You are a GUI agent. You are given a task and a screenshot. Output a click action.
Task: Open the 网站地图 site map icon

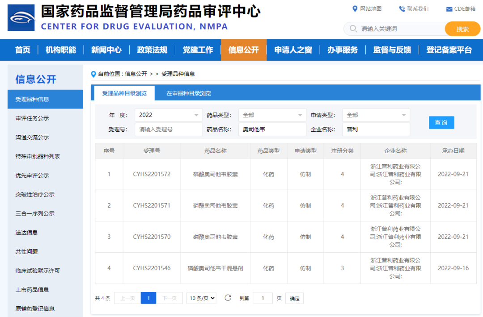click(x=355, y=8)
